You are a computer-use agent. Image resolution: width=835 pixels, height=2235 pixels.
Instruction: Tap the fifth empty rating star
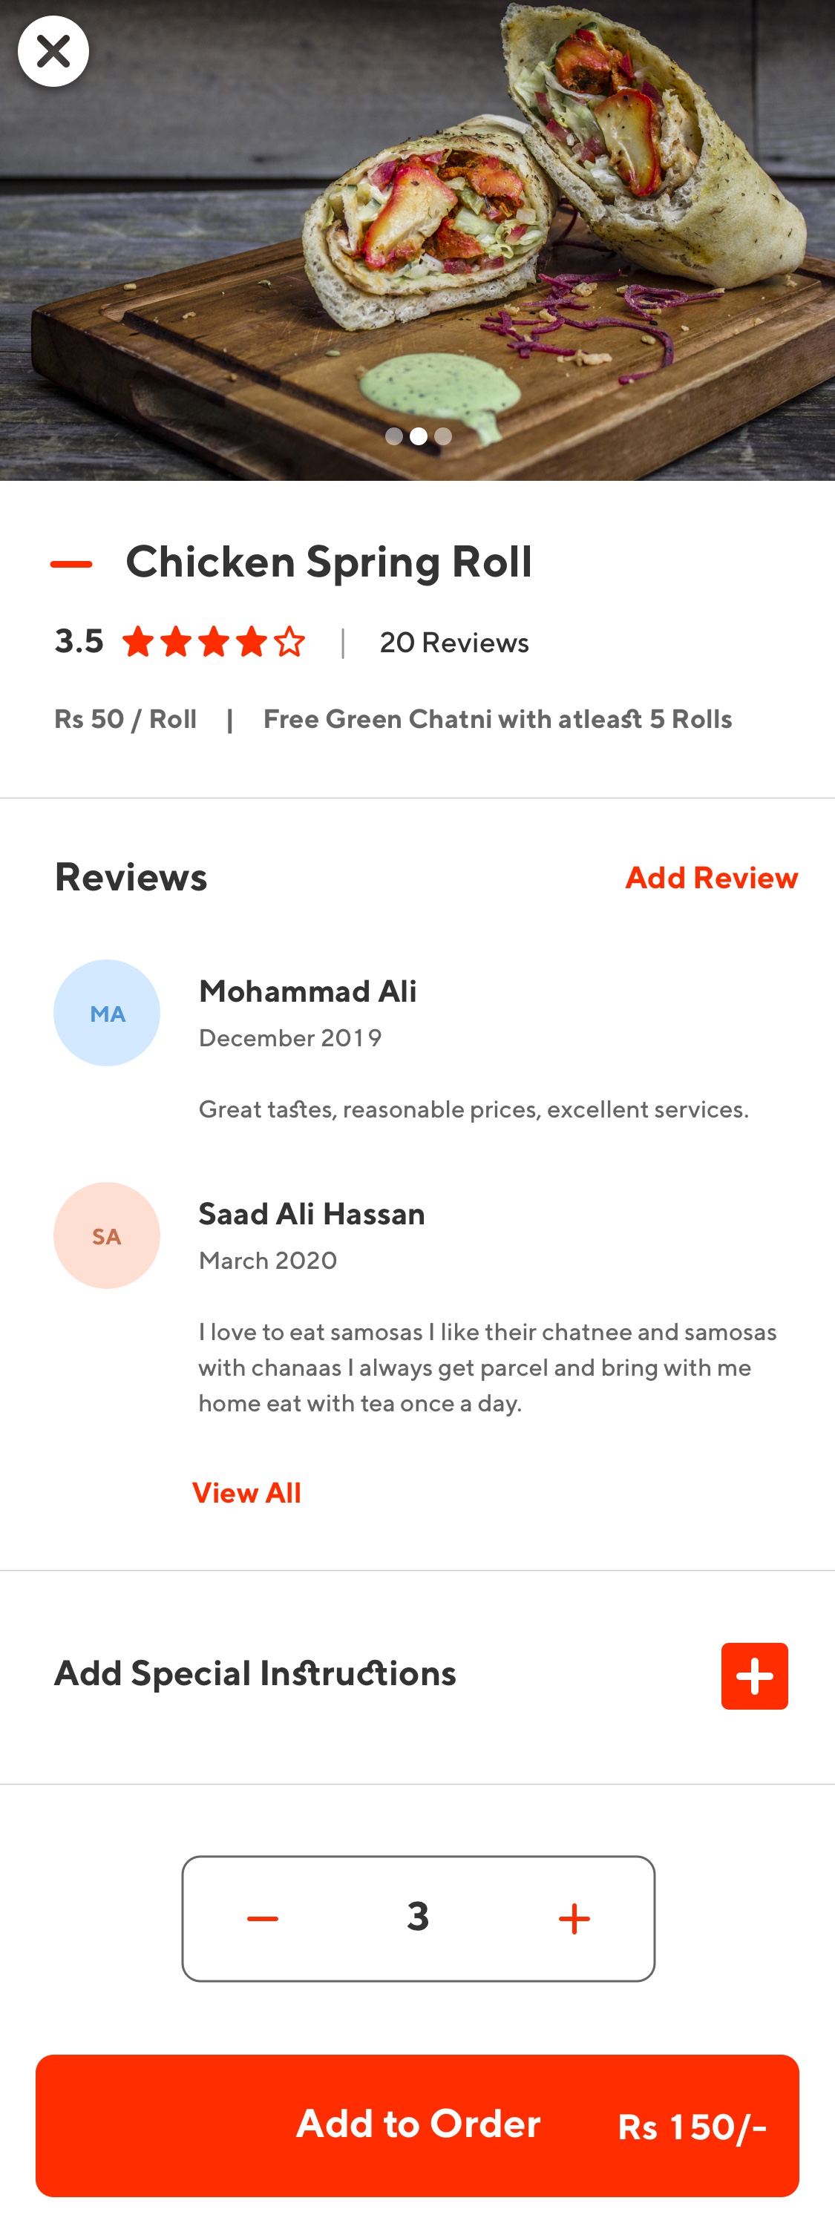click(x=289, y=642)
